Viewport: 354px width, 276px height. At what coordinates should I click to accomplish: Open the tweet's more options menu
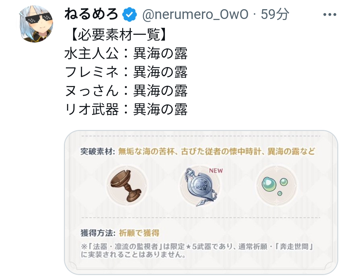330,15
